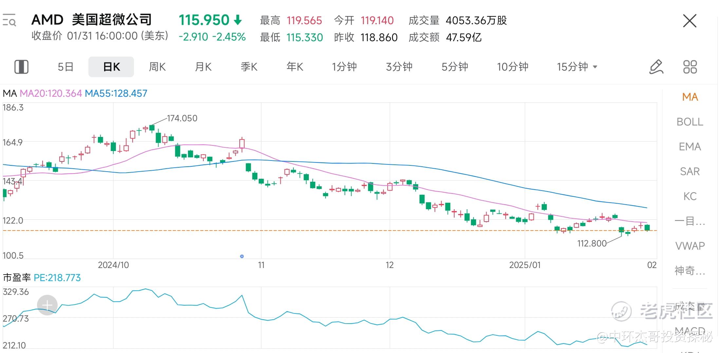Click the 174.050 high price annotation
The width and height of the screenshot is (727, 353).
point(182,118)
